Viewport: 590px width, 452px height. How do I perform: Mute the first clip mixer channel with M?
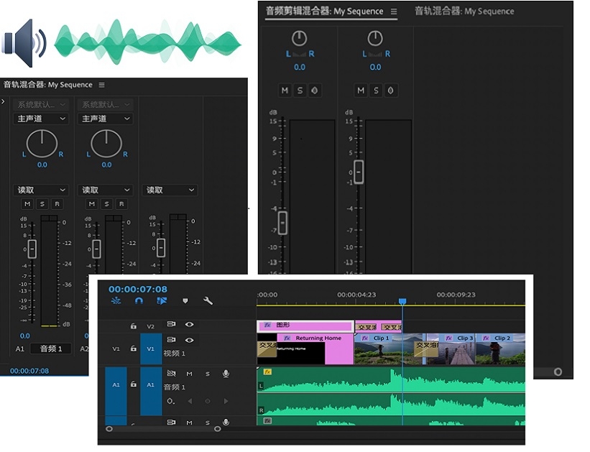pyautogui.click(x=285, y=91)
